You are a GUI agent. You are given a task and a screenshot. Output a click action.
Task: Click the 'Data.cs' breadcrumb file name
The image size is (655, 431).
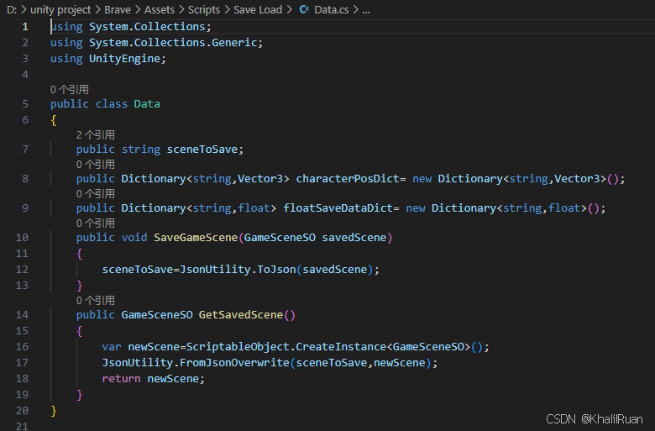tap(331, 9)
